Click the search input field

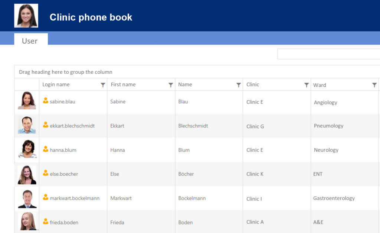point(330,54)
